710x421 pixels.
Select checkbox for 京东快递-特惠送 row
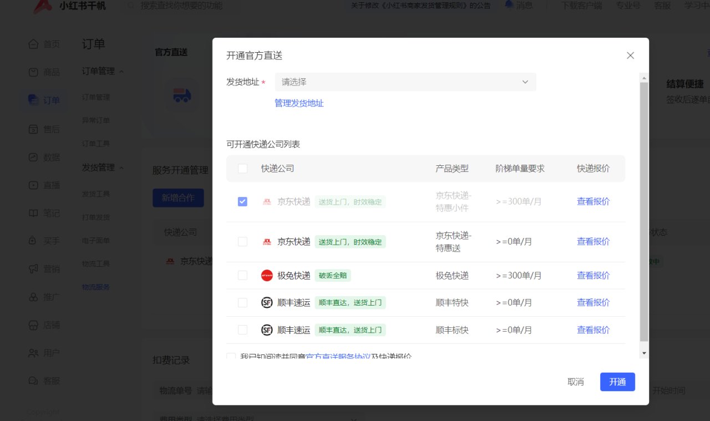click(x=242, y=242)
